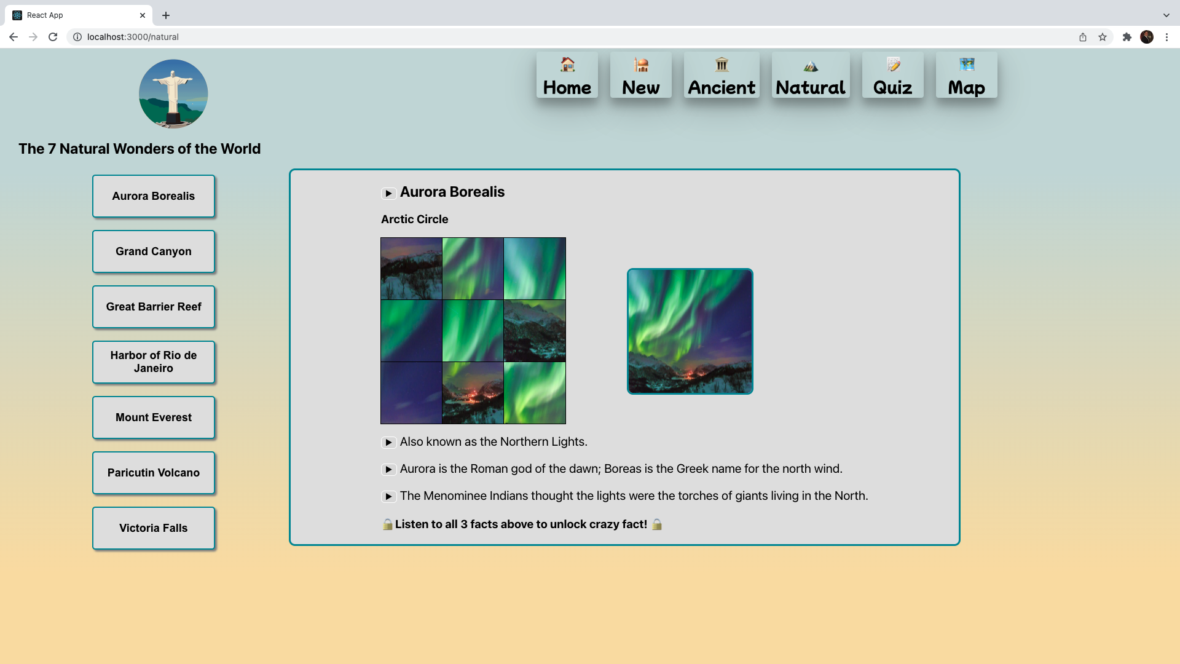Select Mount Everest wonder

154,417
